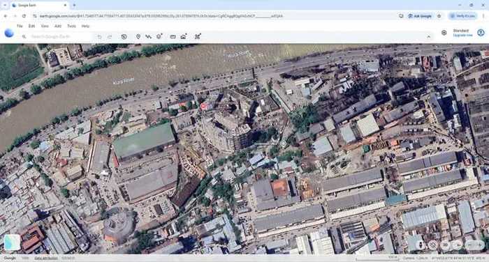Zoom in with the plus button
The height and width of the screenshot is (262, 489).
[479, 245]
